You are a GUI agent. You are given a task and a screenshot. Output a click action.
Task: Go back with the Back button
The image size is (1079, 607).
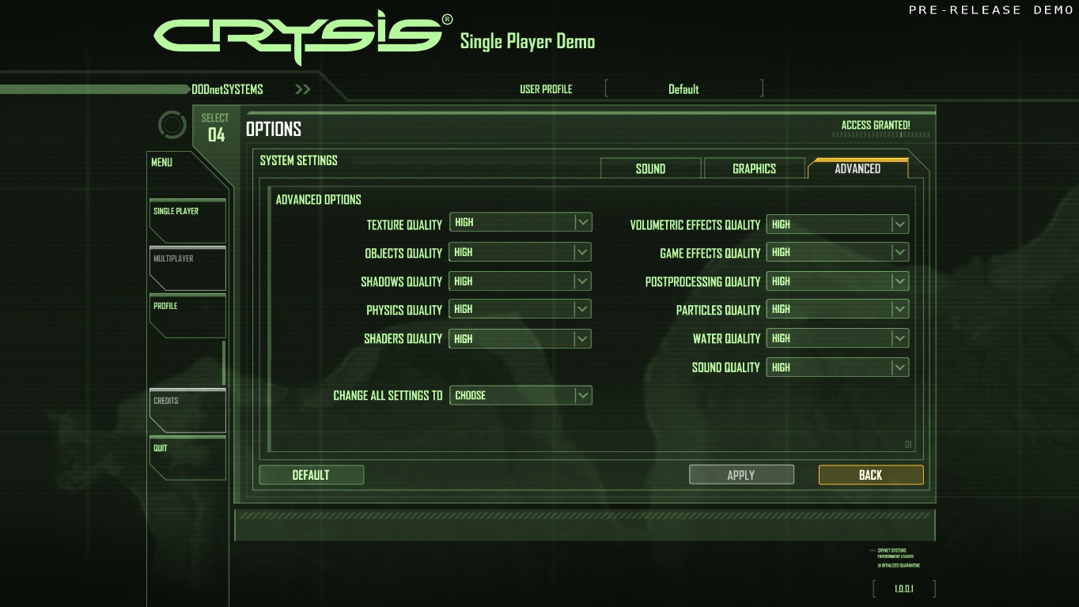[x=871, y=475]
